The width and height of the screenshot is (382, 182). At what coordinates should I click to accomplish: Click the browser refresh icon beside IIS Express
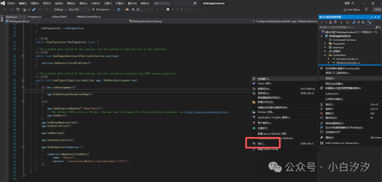click(119, 9)
